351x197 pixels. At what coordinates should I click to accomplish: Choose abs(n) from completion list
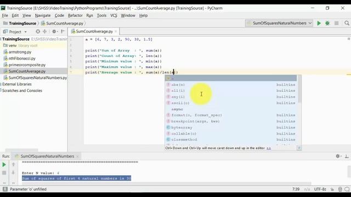[230, 85]
